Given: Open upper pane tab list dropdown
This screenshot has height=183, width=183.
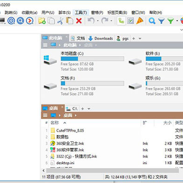Looking at the screenshot, I should click(140, 39).
